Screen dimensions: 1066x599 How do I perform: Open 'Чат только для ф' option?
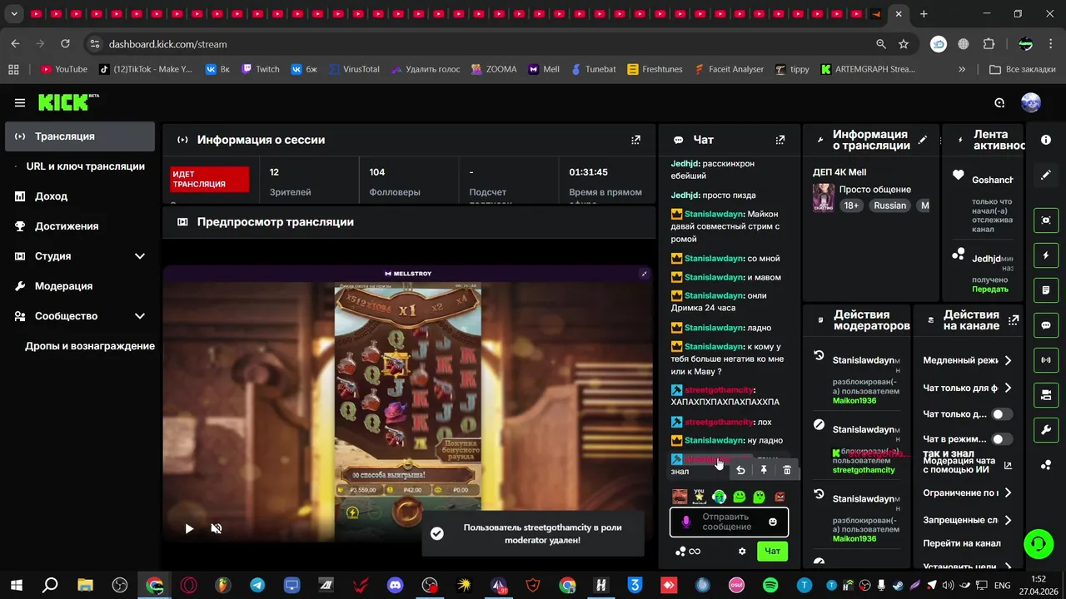pos(969,388)
